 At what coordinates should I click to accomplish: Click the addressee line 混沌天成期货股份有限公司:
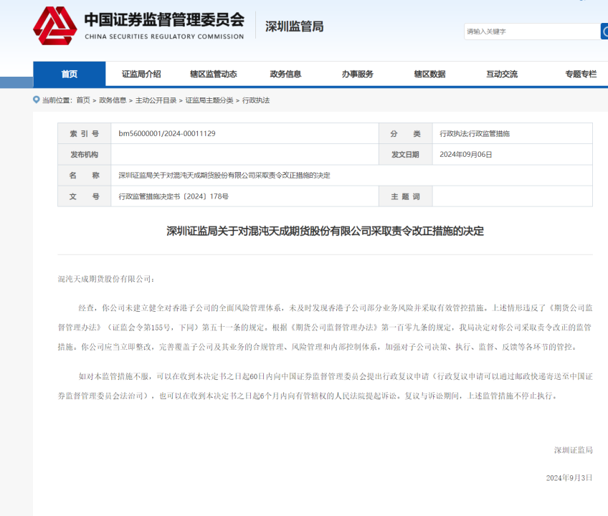click(x=106, y=279)
